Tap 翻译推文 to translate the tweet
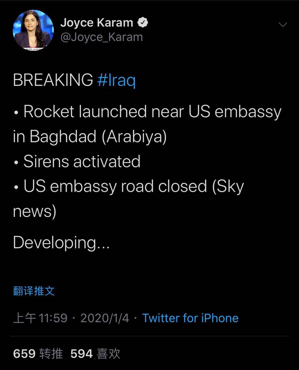The height and width of the screenshot is (370, 299). 34,291
